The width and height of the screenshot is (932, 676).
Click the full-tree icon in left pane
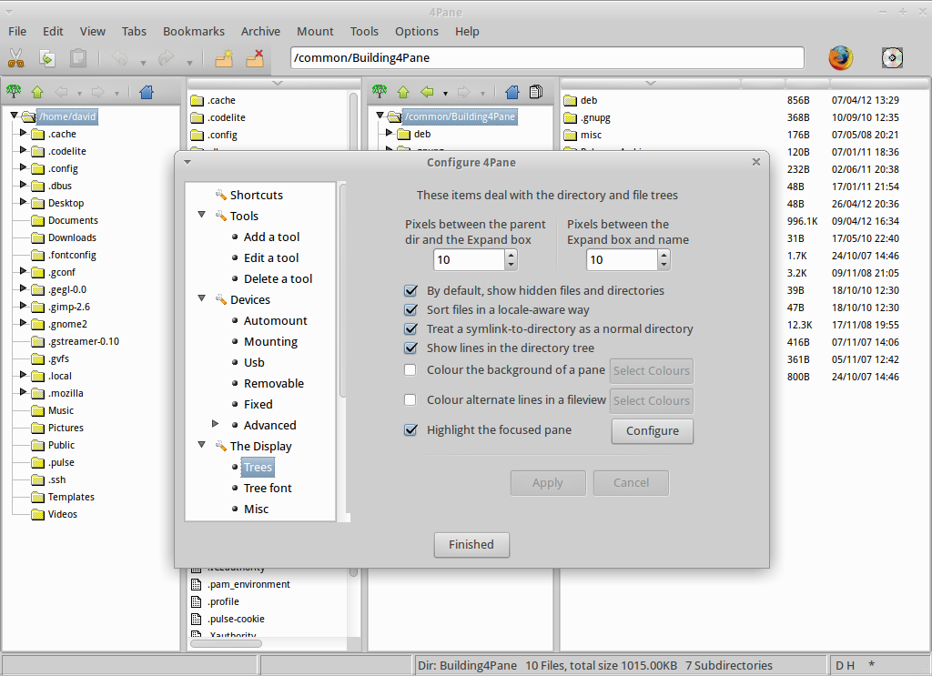(13, 92)
